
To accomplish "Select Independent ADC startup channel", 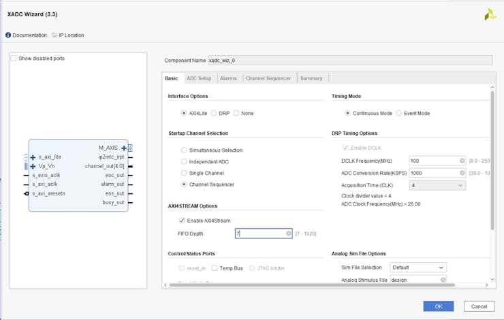I will coord(184,161).
